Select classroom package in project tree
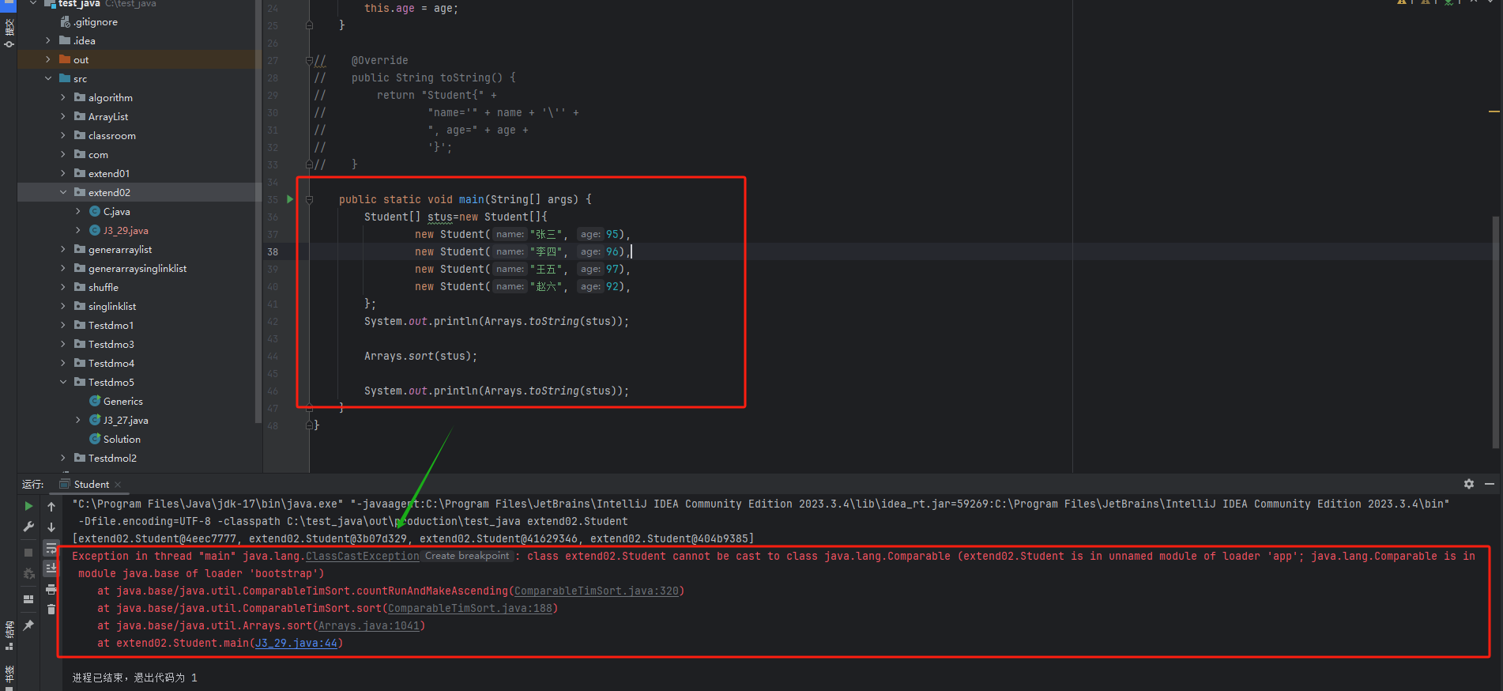 pos(112,135)
